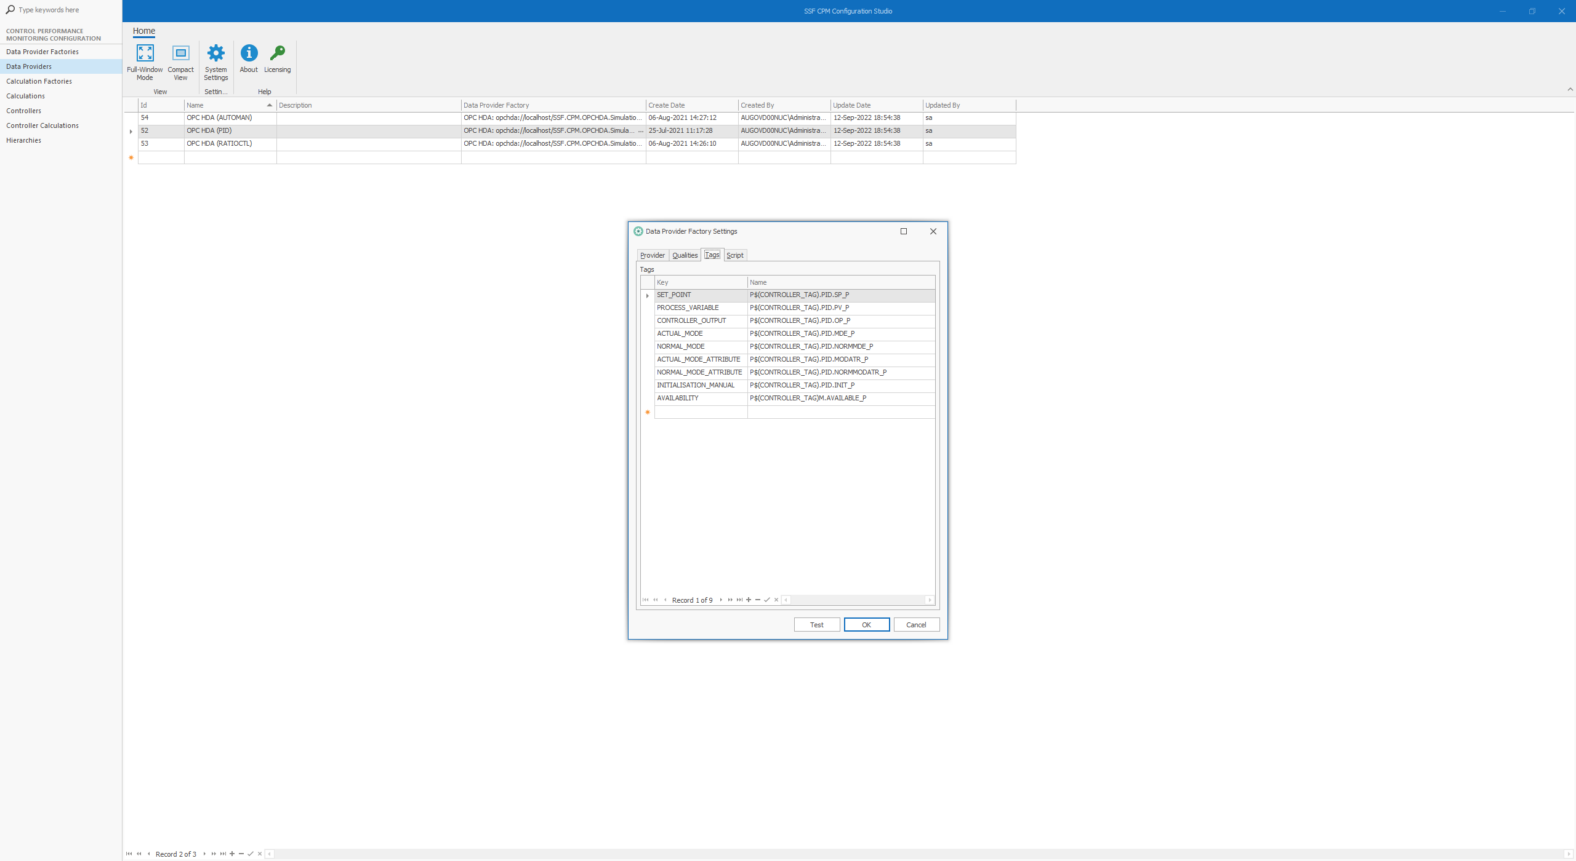Screen dimensions: 1576x861
Task: Switch to the Provider tab
Action: point(651,255)
